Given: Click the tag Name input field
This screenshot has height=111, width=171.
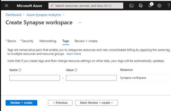Looking at the screenshot, I should [35, 78].
